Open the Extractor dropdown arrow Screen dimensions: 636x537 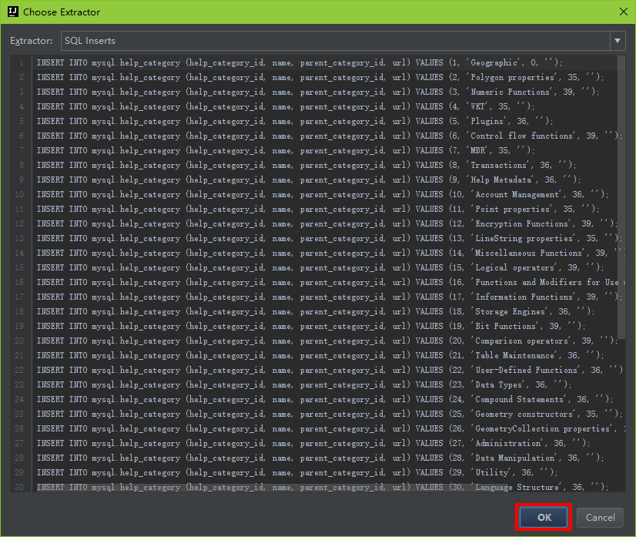tap(618, 40)
